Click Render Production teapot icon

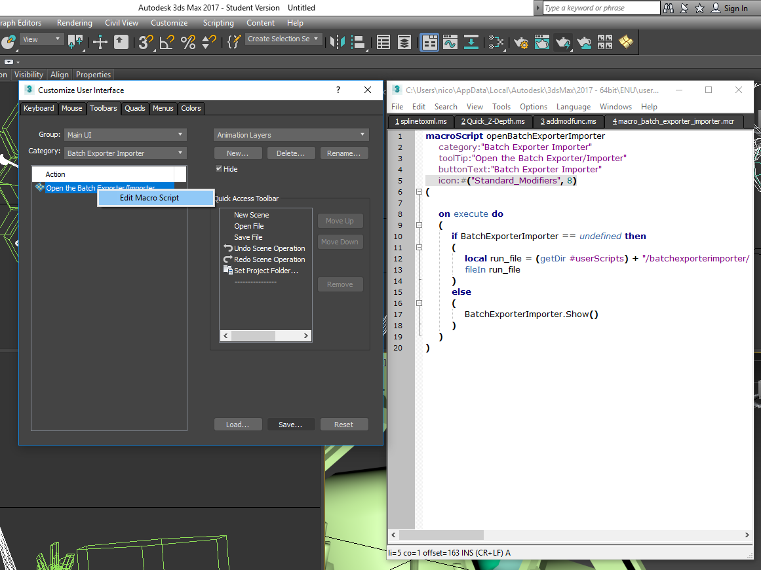click(x=563, y=42)
